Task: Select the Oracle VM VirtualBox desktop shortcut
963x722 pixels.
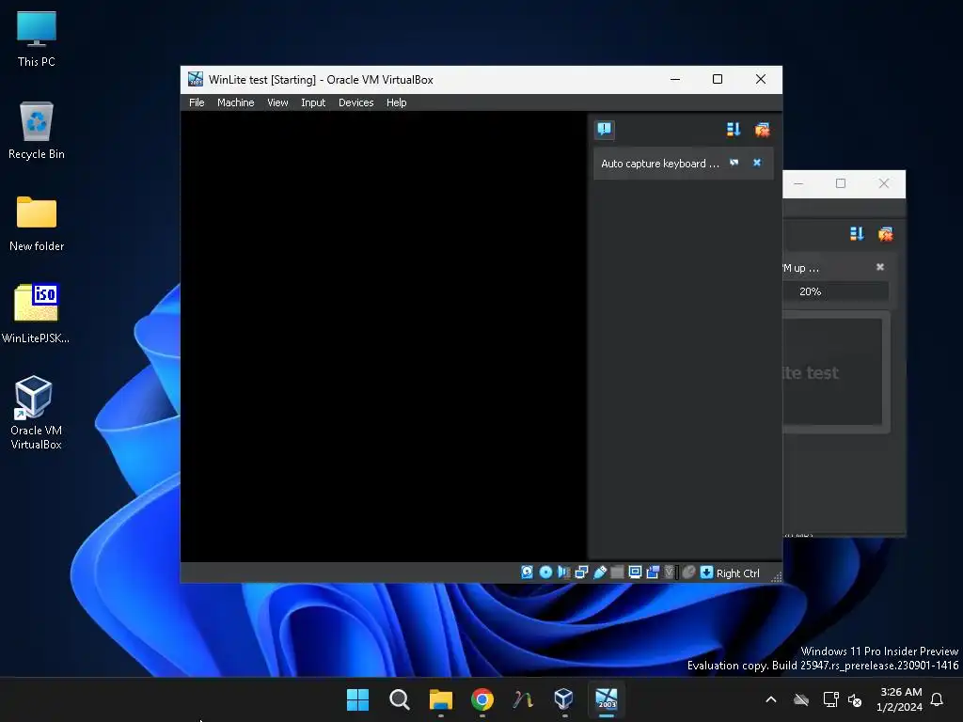Action: [36, 413]
